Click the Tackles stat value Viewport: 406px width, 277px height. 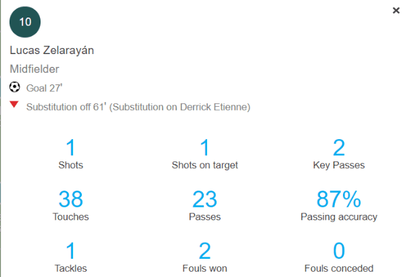pos(70,252)
